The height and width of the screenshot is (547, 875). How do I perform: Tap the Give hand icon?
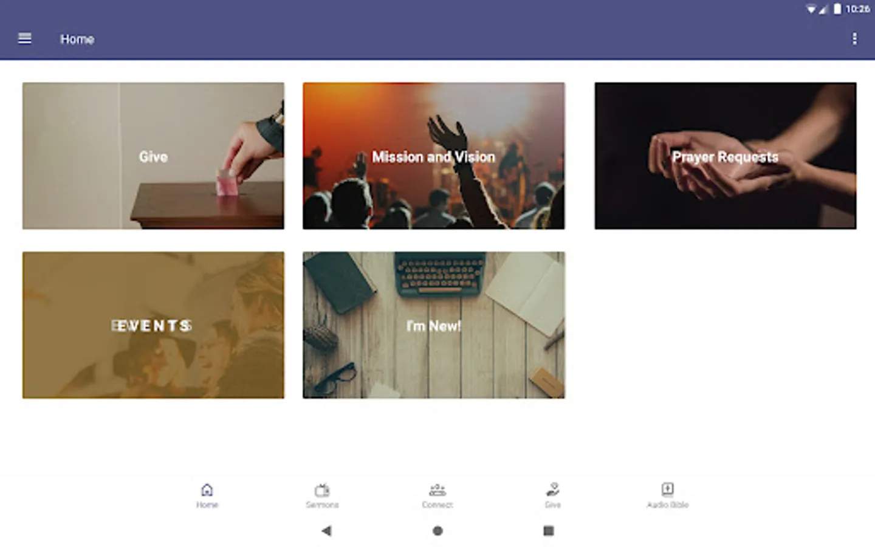click(553, 490)
